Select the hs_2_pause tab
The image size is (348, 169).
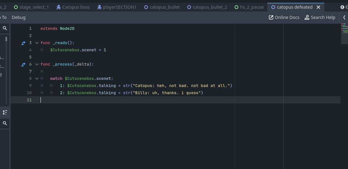[x=249, y=7]
